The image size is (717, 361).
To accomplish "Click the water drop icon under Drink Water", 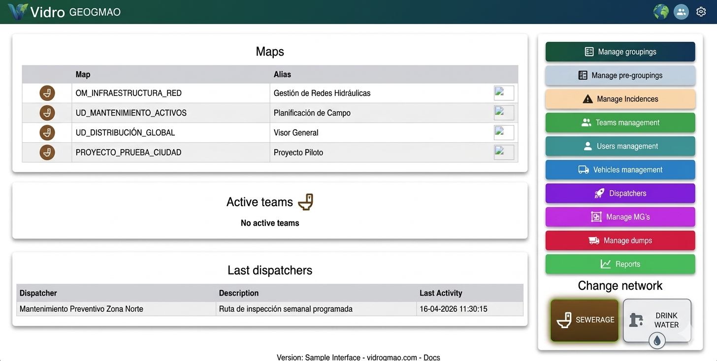I will pyautogui.click(x=657, y=340).
